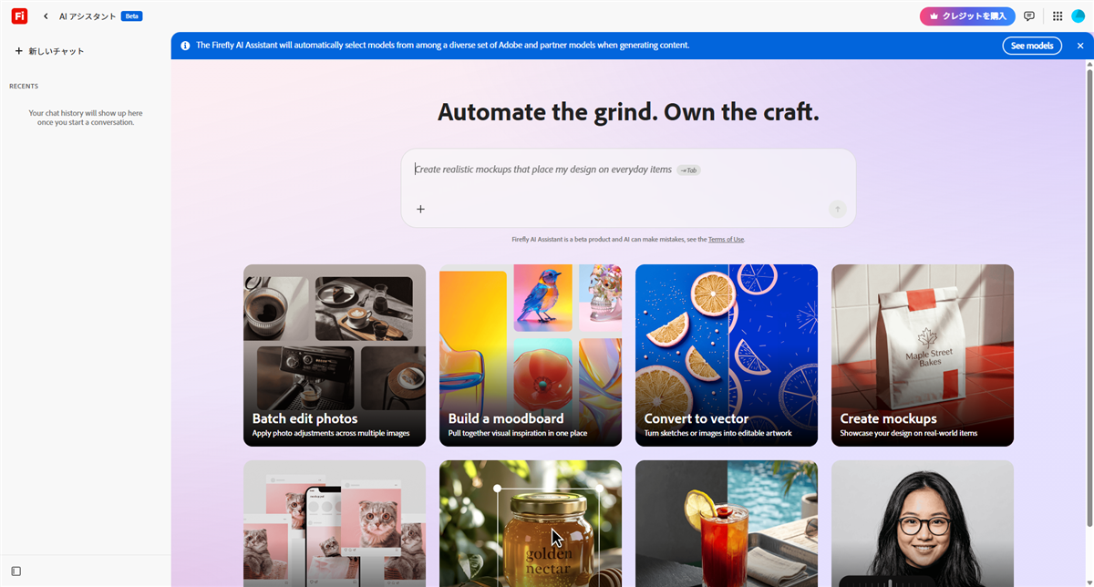
Task: Click the Adobe Firefly logo icon
Action: [x=19, y=15]
